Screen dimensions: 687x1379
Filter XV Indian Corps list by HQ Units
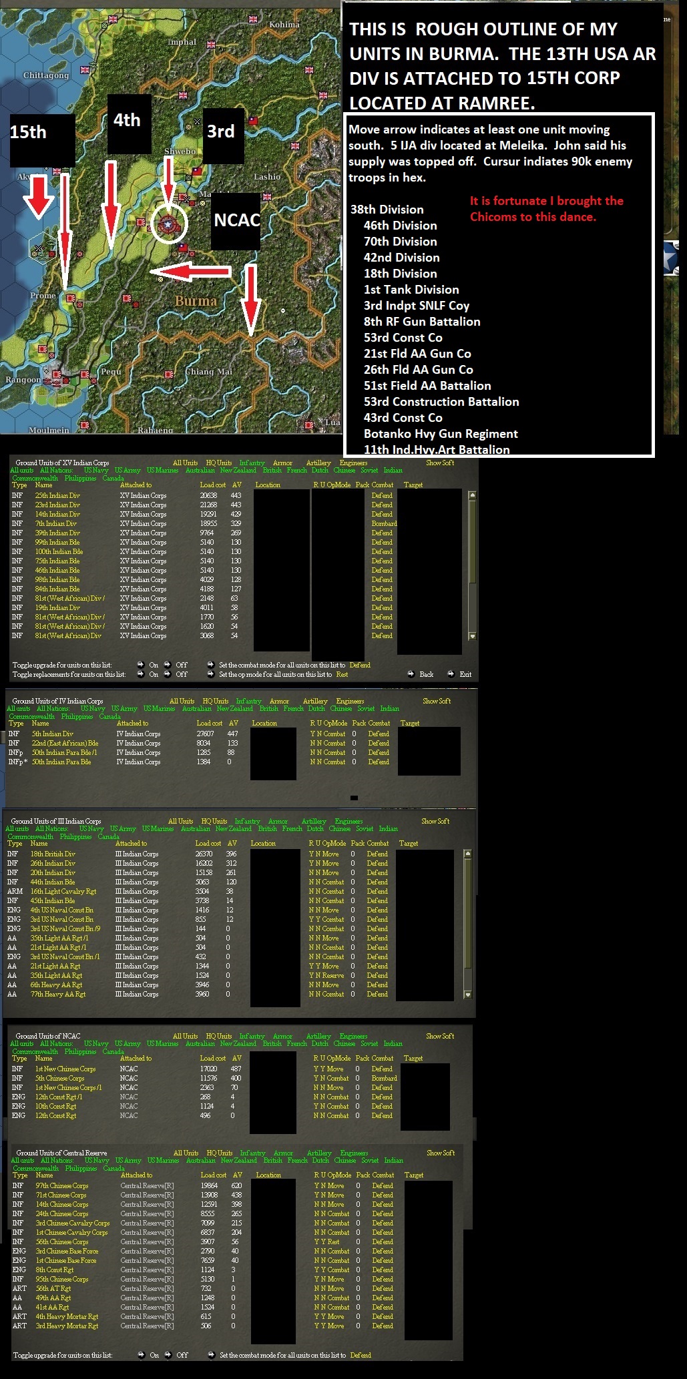[219, 463]
